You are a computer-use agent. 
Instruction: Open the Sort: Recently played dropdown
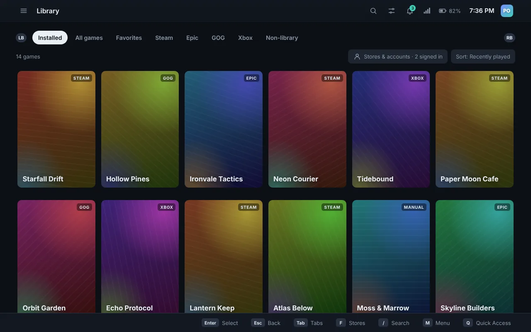click(x=483, y=56)
